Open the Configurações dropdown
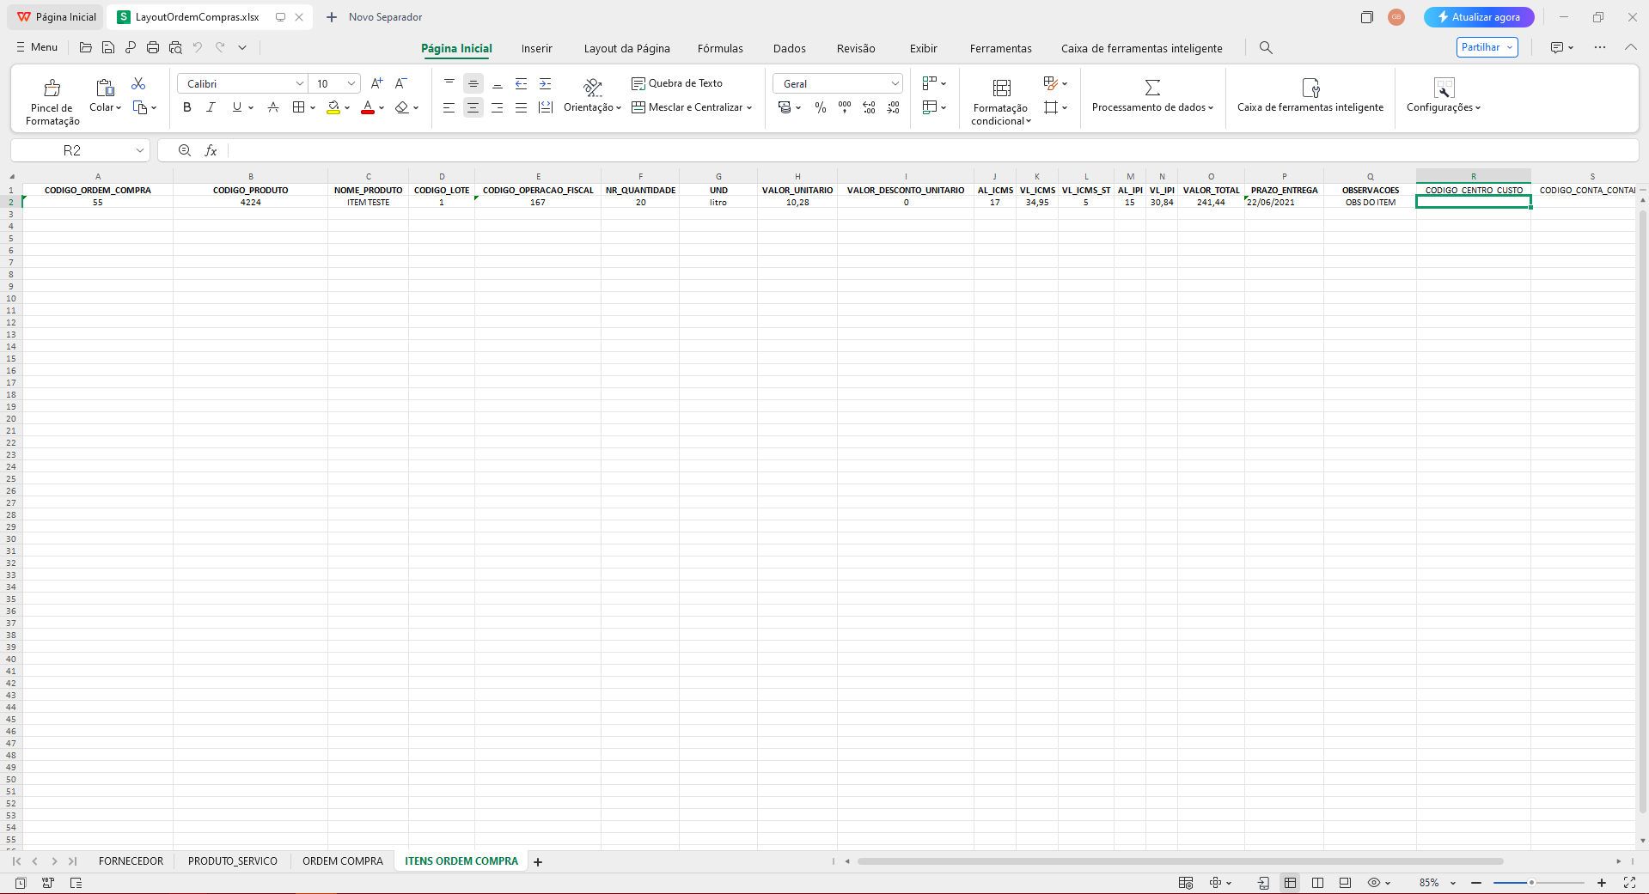Viewport: 1649px width, 894px height. [1478, 107]
